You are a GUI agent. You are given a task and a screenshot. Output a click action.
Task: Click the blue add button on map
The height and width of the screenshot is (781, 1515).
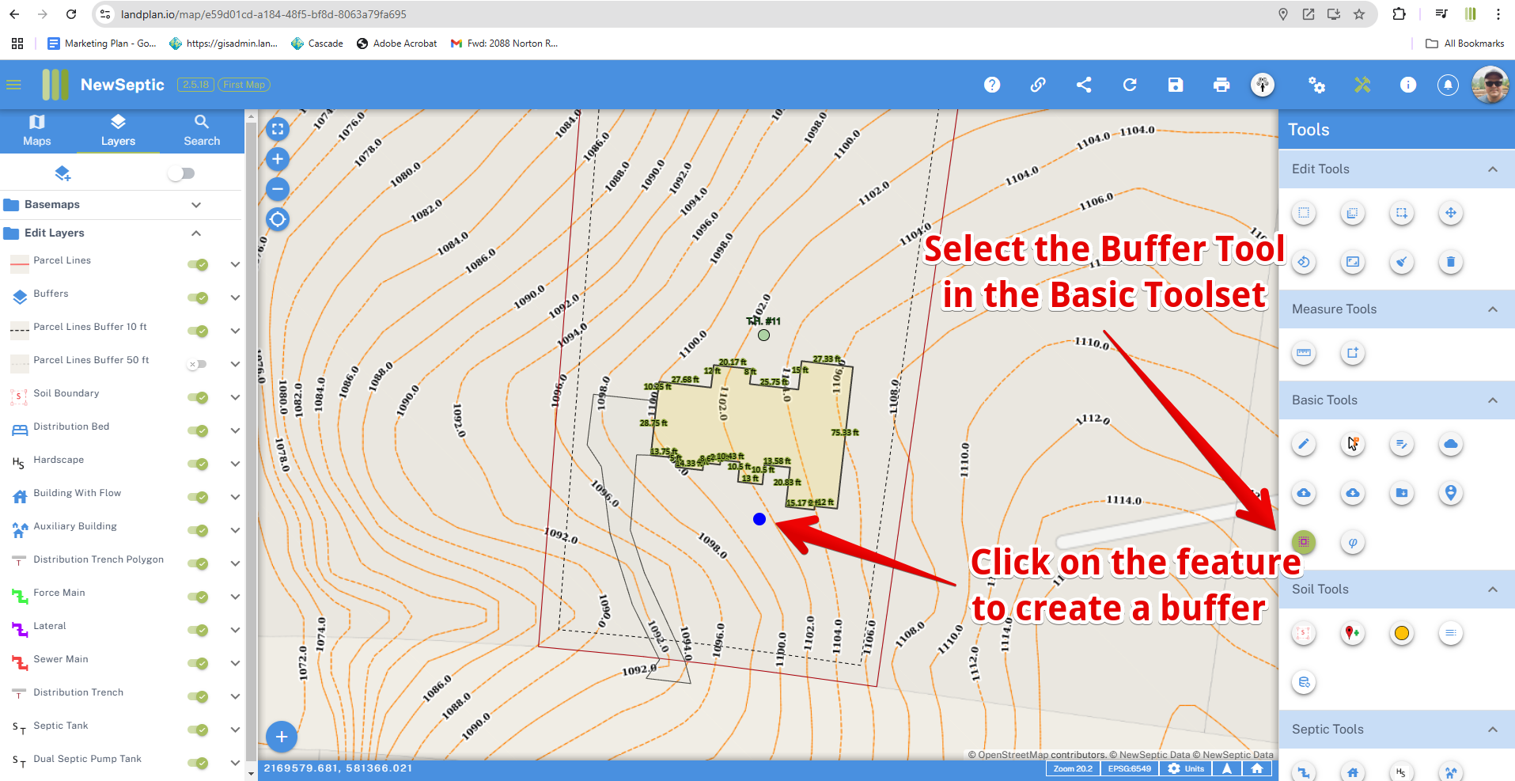[x=281, y=737]
